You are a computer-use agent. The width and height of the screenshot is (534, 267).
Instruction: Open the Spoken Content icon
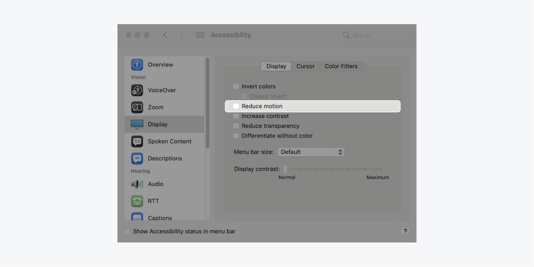[x=137, y=141]
